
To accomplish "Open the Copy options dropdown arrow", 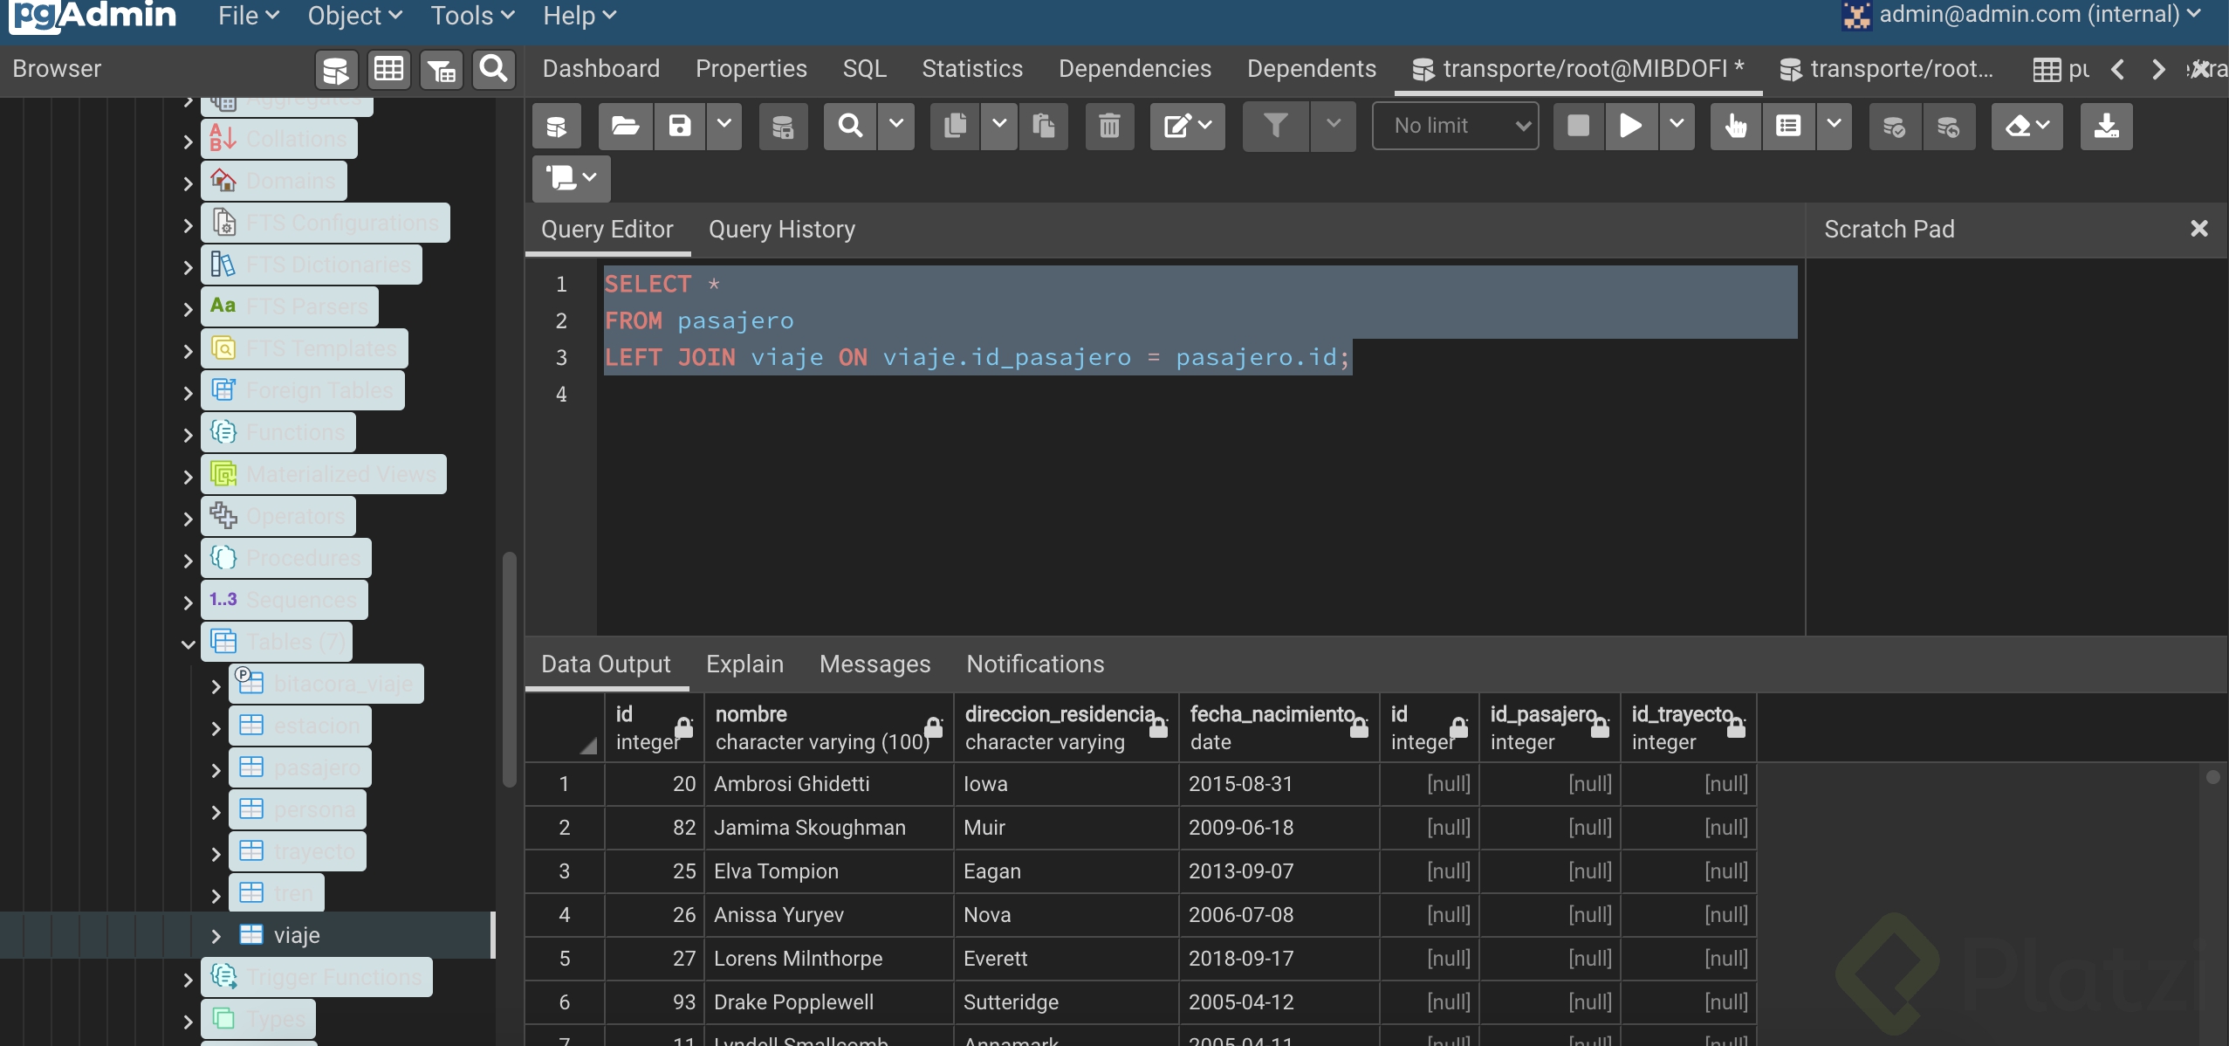I will click(999, 127).
